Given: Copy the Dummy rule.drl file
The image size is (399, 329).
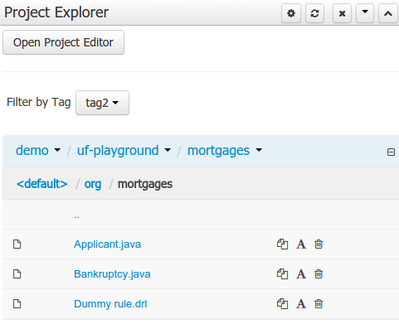Looking at the screenshot, I should (x=282, y=304).
